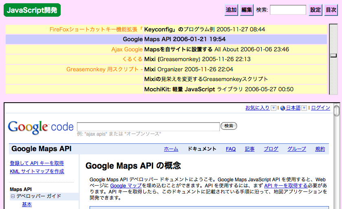Collapse the デベロッパー ガイド tree node

(13, 196)
